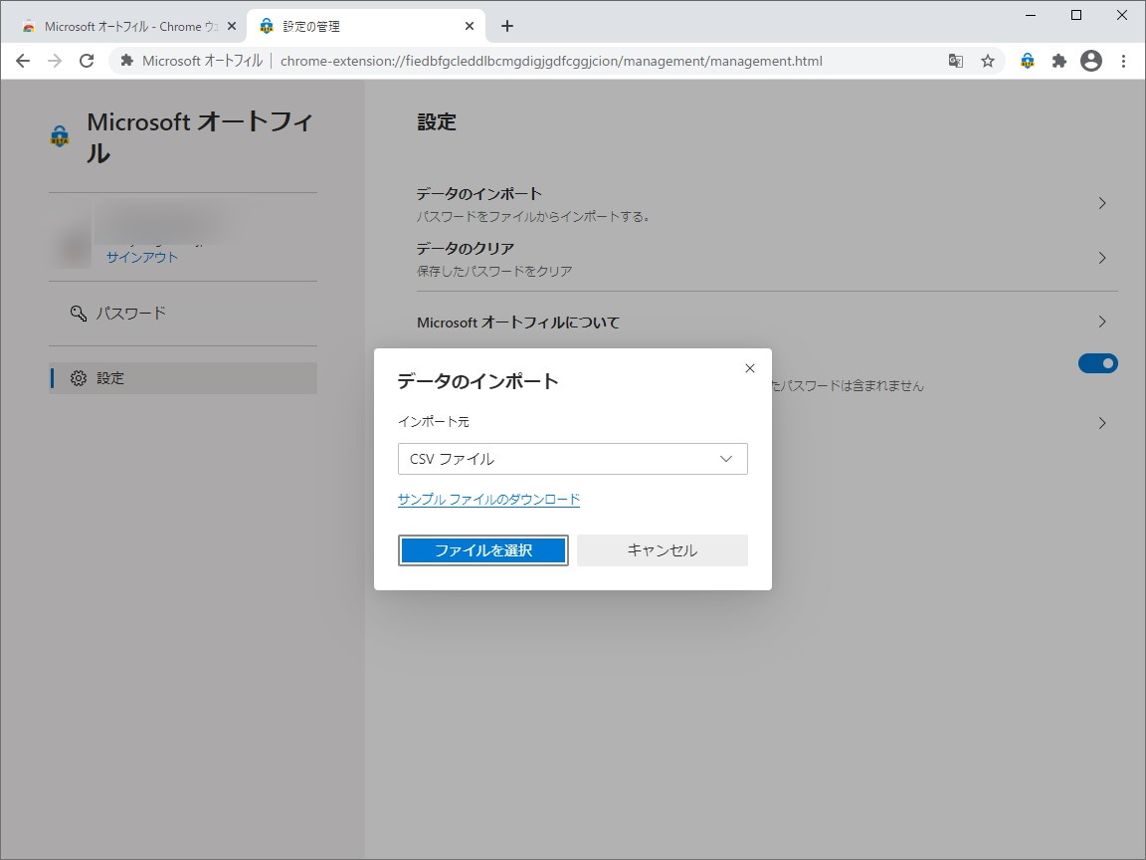Click the ファイルを選択 button
The width and height of the screenshot is (1146, 860).
482,549
